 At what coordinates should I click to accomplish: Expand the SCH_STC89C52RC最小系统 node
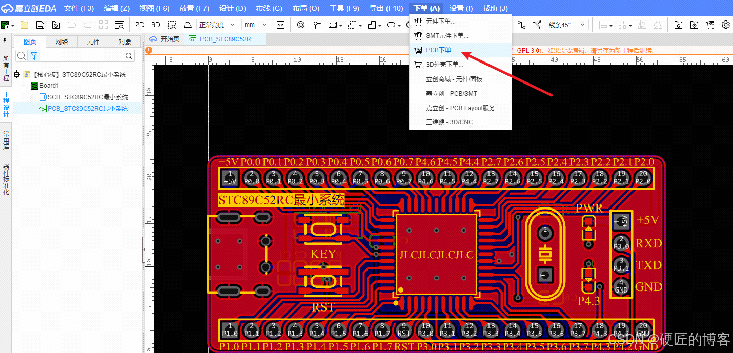pos(33,97)
